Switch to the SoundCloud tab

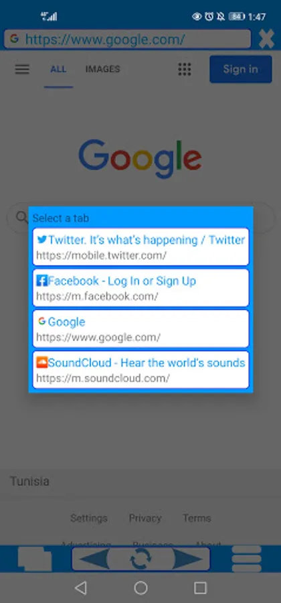click(141, 370)
